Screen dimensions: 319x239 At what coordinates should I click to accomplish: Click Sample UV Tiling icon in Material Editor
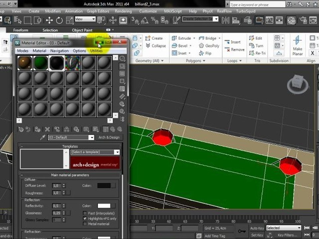[x=122, y=81]
